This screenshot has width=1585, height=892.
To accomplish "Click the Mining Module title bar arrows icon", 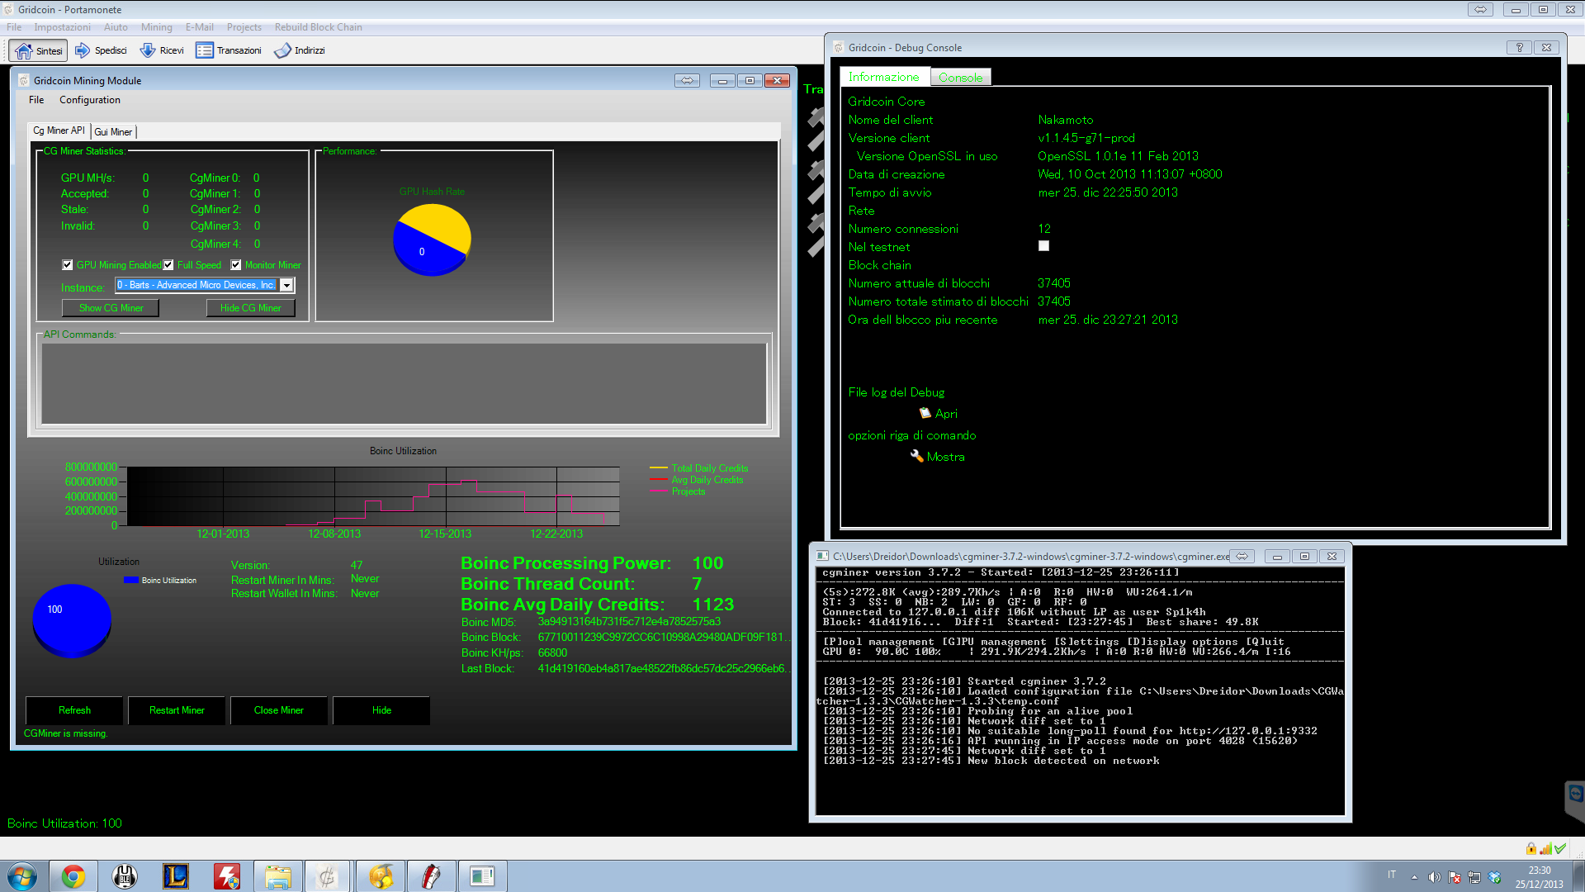I will [687, 80].
